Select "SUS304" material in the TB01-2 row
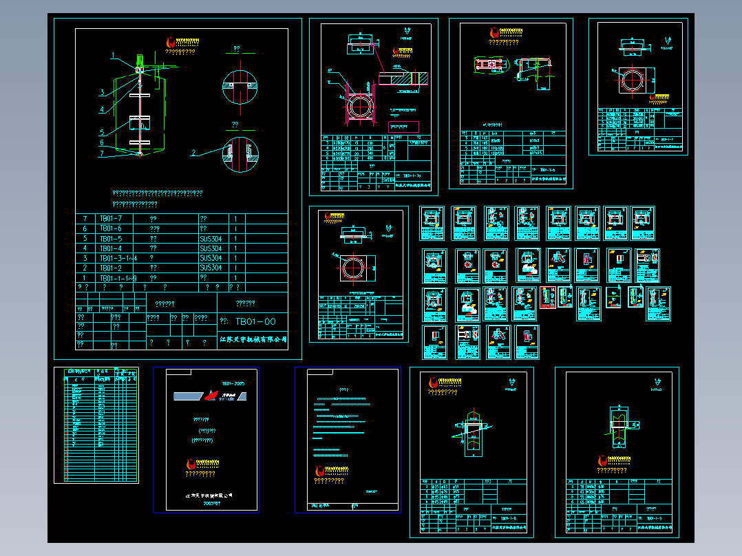The image size is (742, 556). pyautogui.click(x=211, y=268)
